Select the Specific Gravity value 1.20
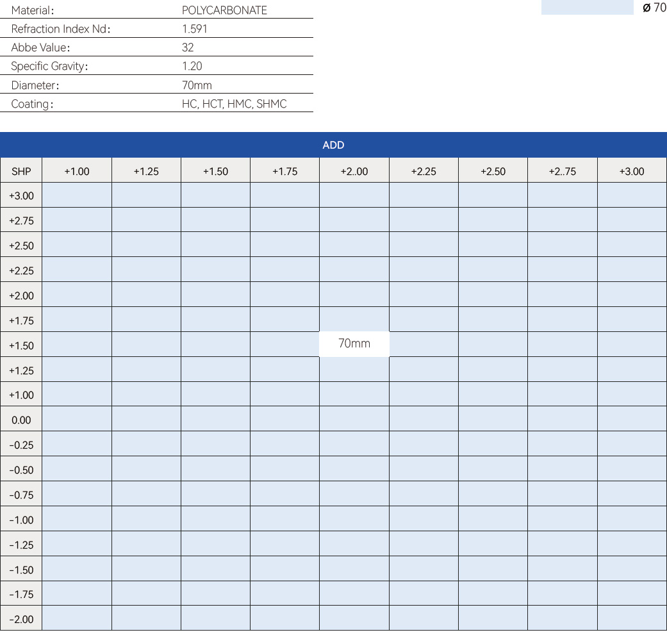Screen dimensions: 667x637 (192, 66)
